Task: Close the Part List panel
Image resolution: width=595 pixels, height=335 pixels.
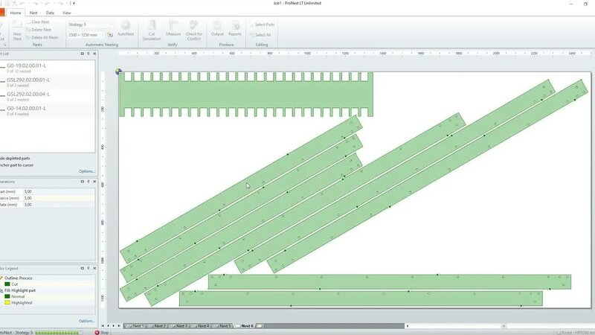Action: (x=94, y=54)
